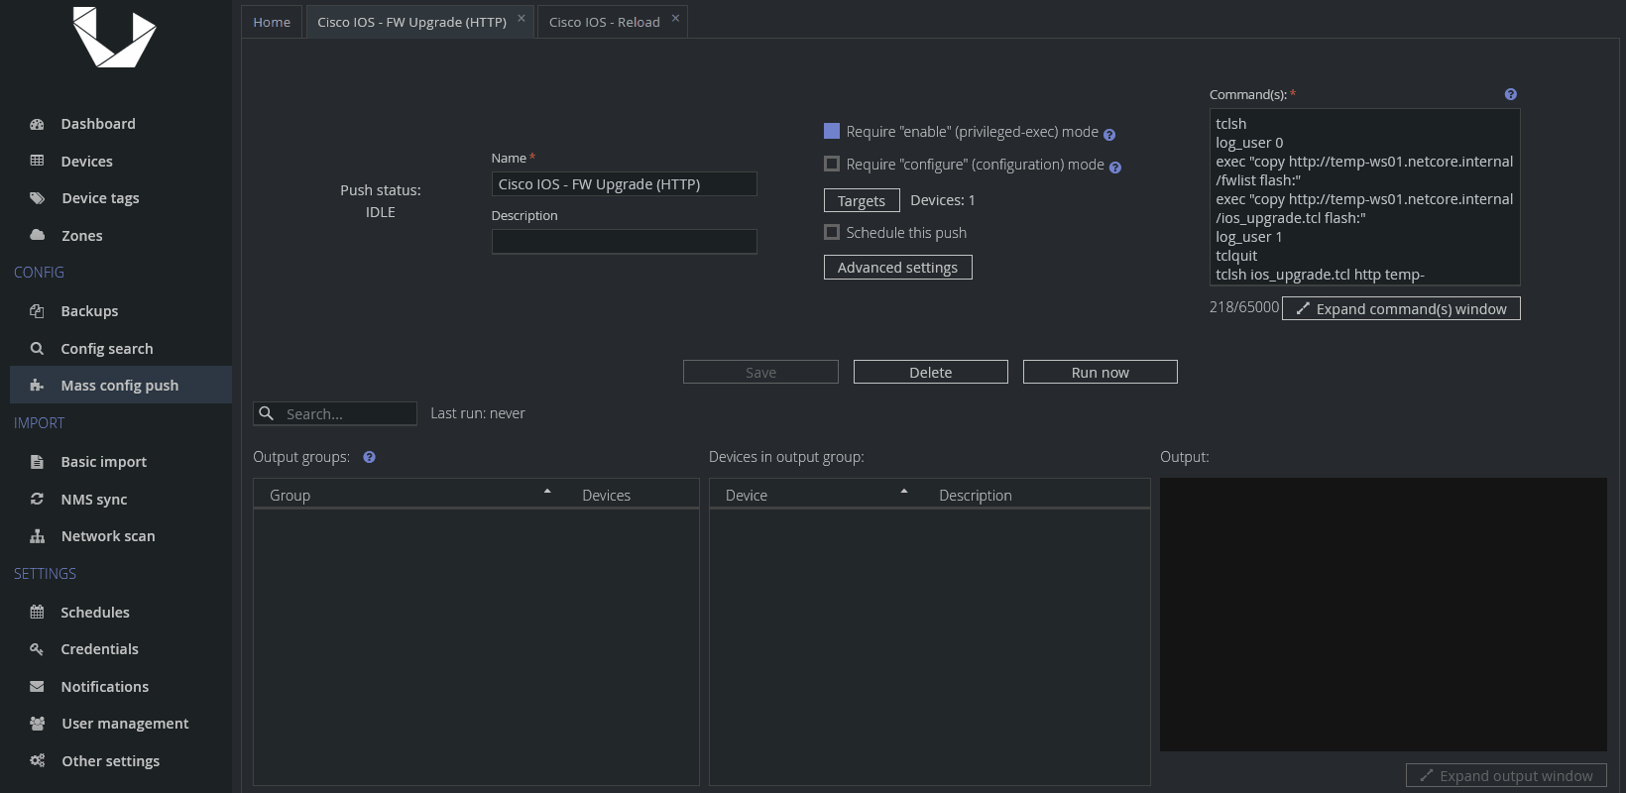The image size is (1626, 793).
Task: Close the FW Upgrade (HTTP) tab
Action: (x=522, y=18)
